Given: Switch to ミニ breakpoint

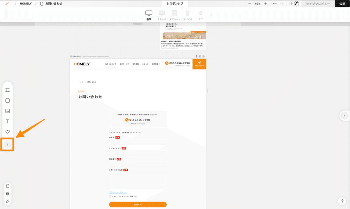Looking at the screenshot, I should click(x=201, y=15).
